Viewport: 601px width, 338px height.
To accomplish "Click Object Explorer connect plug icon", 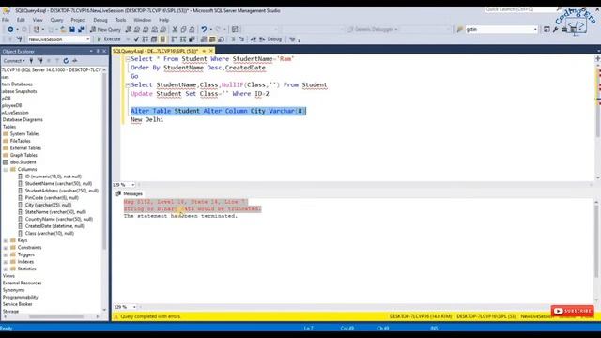I will [31, 60].
